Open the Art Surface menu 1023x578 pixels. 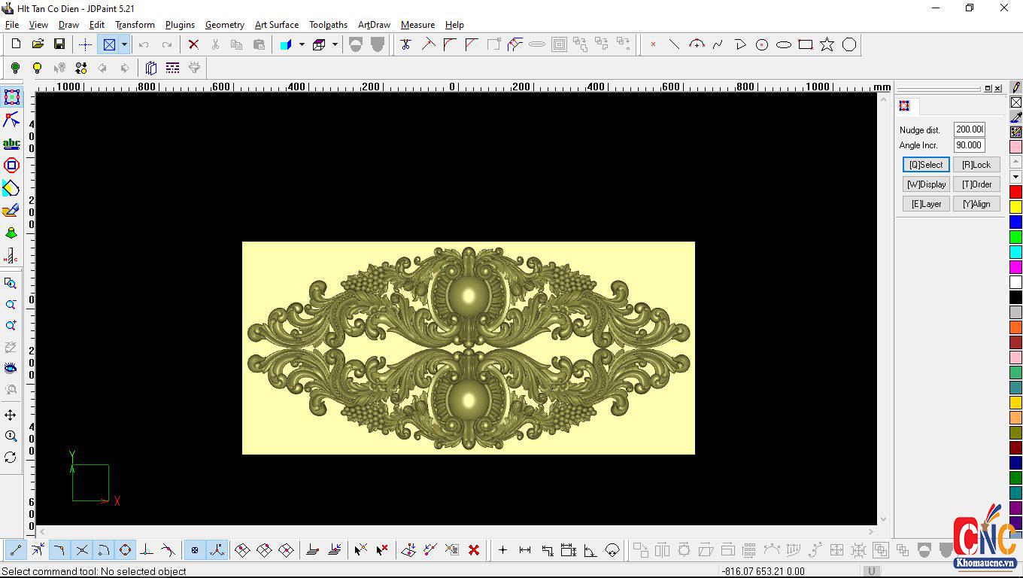[x=276, y=24]
